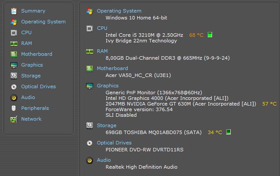Click the green storage temperature indicator icon
This screenshot has width=280, height=176.
click(x=229, y=132)
